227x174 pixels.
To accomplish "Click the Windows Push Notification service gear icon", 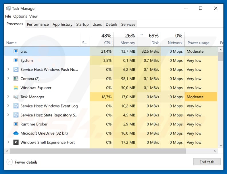I will point(16,70).
